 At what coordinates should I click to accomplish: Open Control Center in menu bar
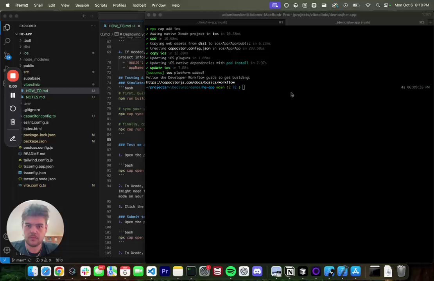click(387, 5)
